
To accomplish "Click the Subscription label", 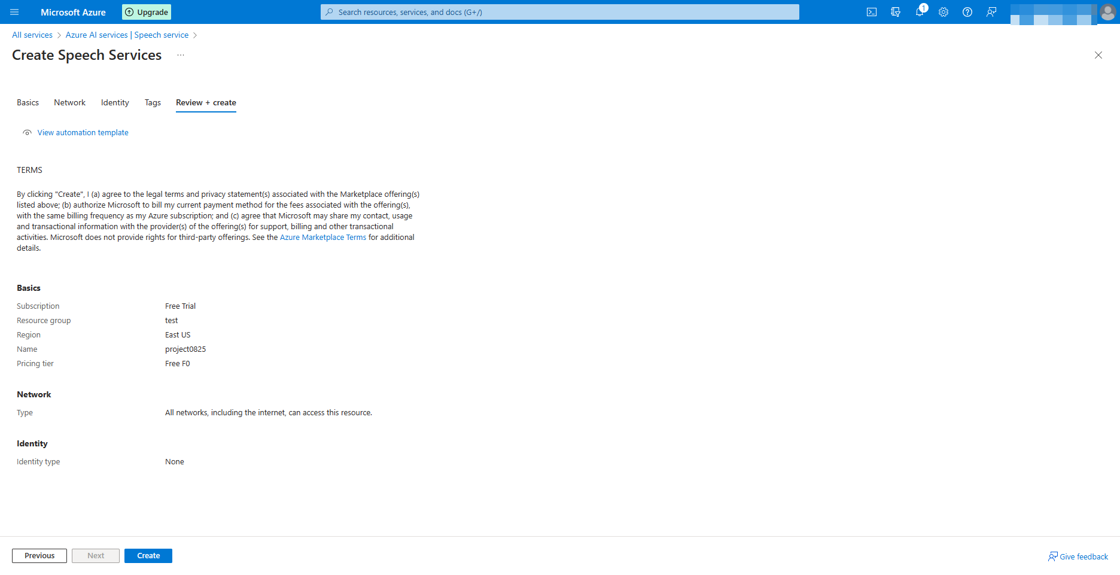I will click(x=38, y=306).
